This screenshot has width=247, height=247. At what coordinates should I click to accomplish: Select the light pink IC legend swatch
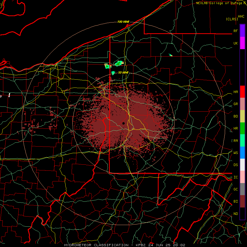point(242,177)
